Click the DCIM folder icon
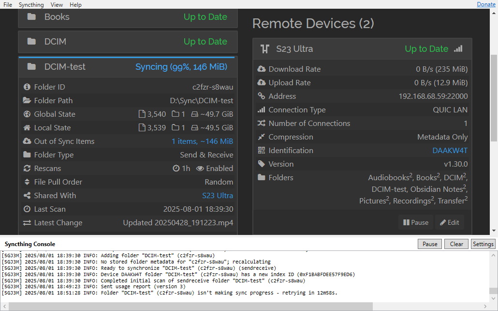498x311 pixels. (x=31, y=41)
